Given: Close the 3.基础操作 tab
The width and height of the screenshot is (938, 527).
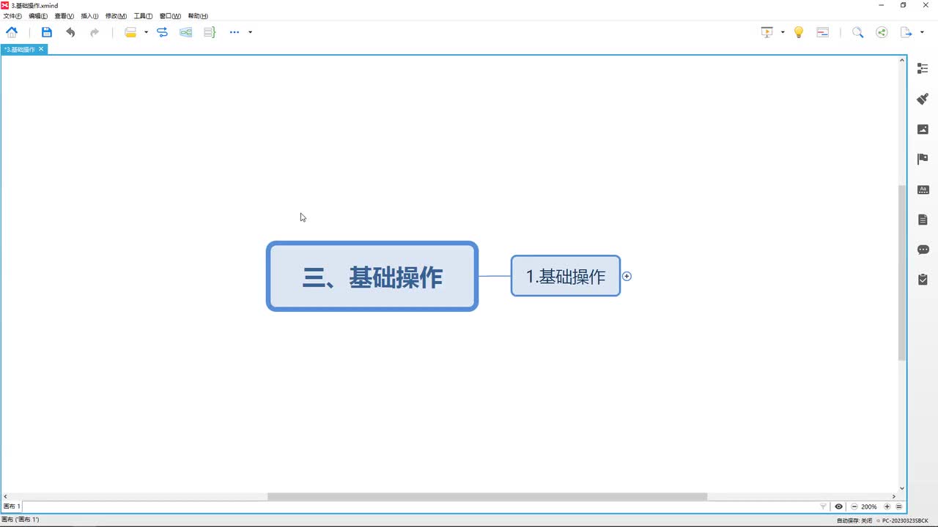Looking at the screenshot, I should coord(41,49).
